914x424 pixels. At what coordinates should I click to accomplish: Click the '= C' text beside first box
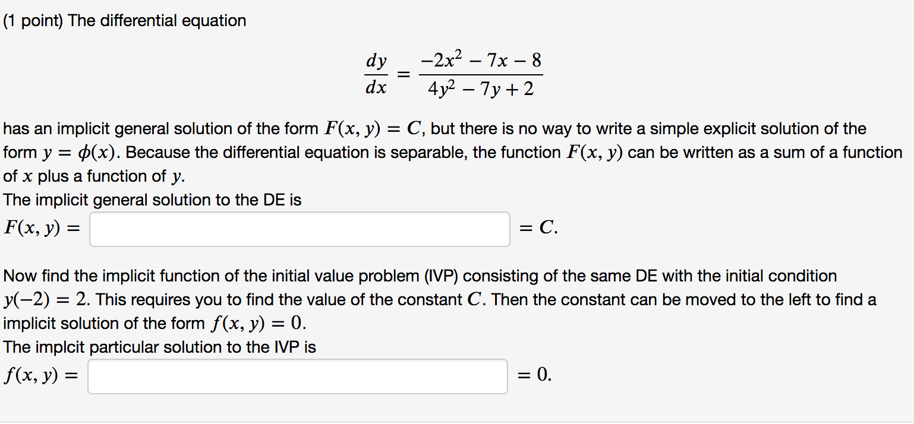pos(538,229)
